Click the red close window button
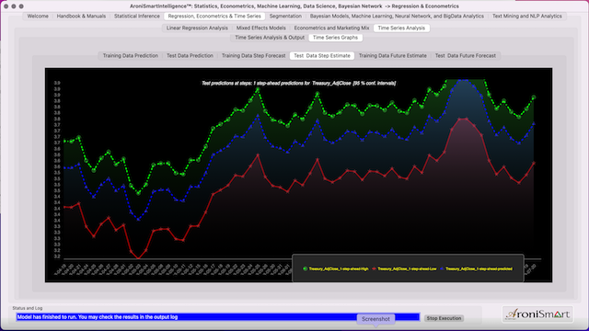 [x=6, y=6]
